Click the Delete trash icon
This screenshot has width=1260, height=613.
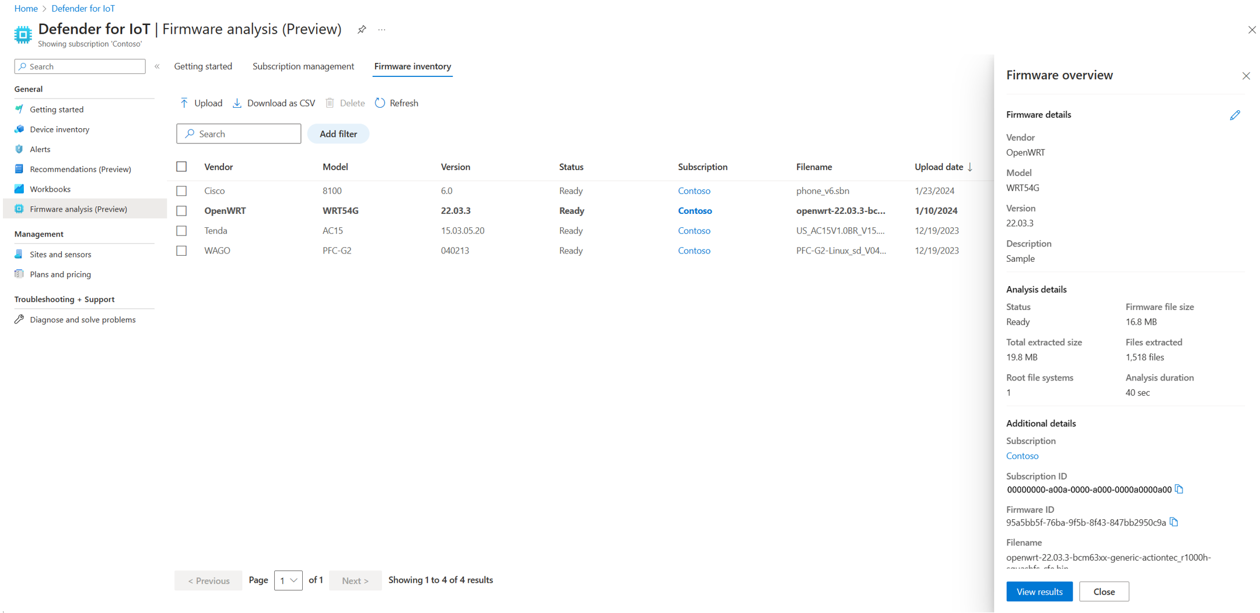coord(330,103)
